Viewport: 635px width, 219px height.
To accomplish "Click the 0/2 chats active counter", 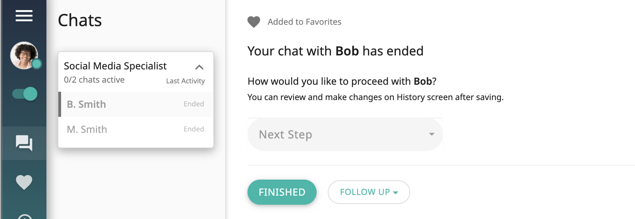I will (x=94, y=80).
